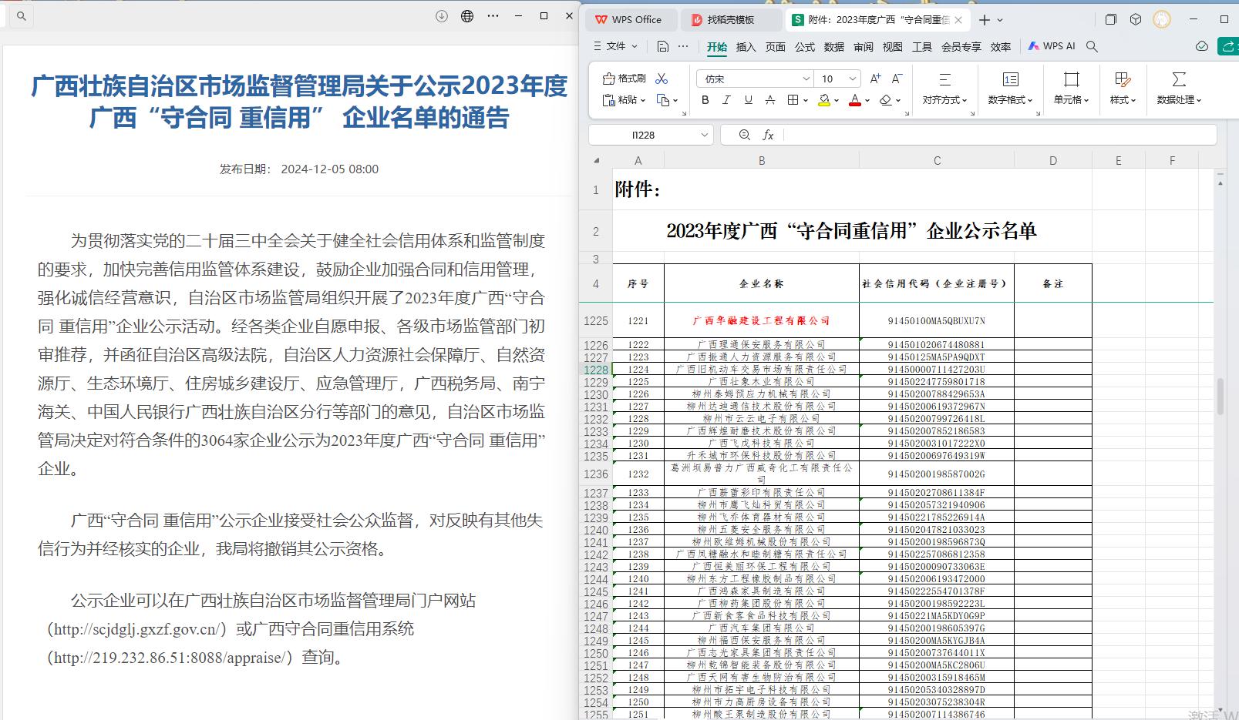Open the font size dropdown showing 10

pyautogui.click(x=852, y=79)
